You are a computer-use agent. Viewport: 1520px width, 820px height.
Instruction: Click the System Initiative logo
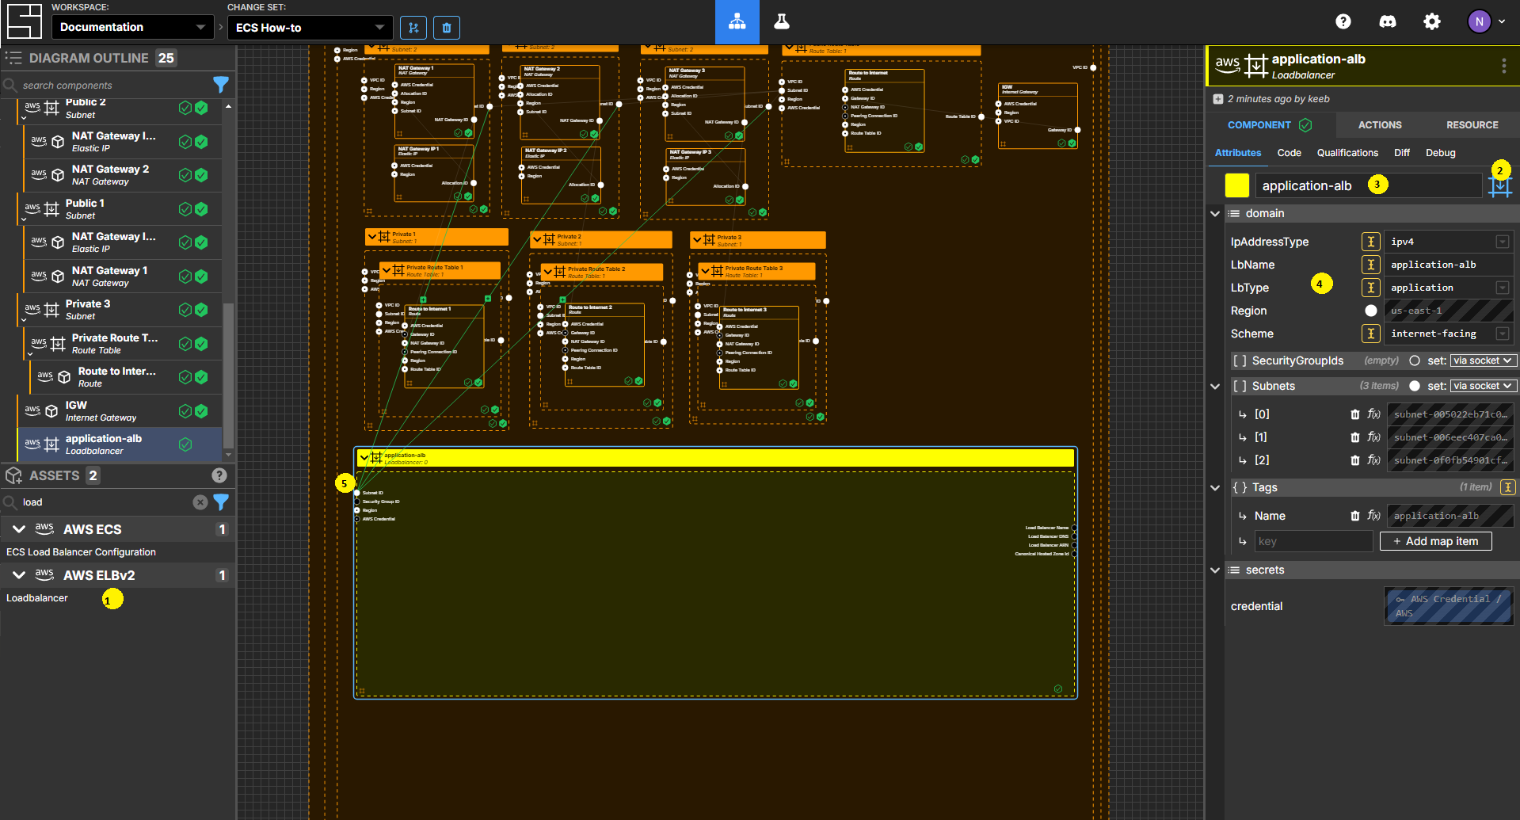[24, 21]
